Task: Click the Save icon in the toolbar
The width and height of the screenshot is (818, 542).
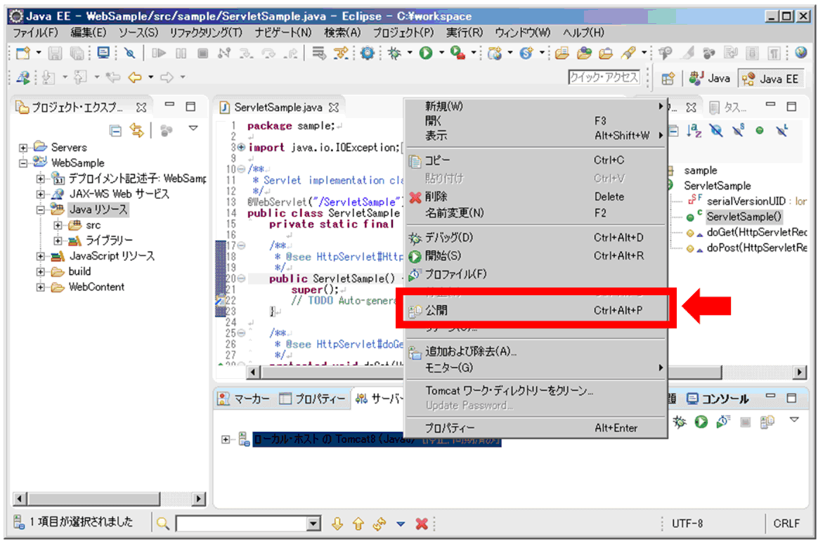Action: point(56,53)
